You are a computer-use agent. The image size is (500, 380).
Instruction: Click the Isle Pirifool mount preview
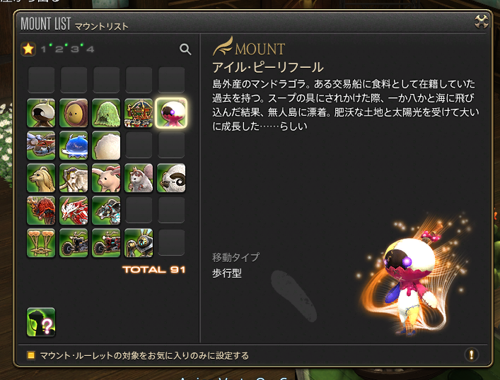[413, 280]
